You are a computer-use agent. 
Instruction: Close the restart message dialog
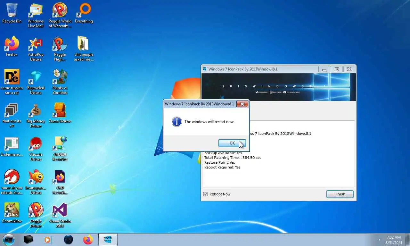tap(242, 104)
